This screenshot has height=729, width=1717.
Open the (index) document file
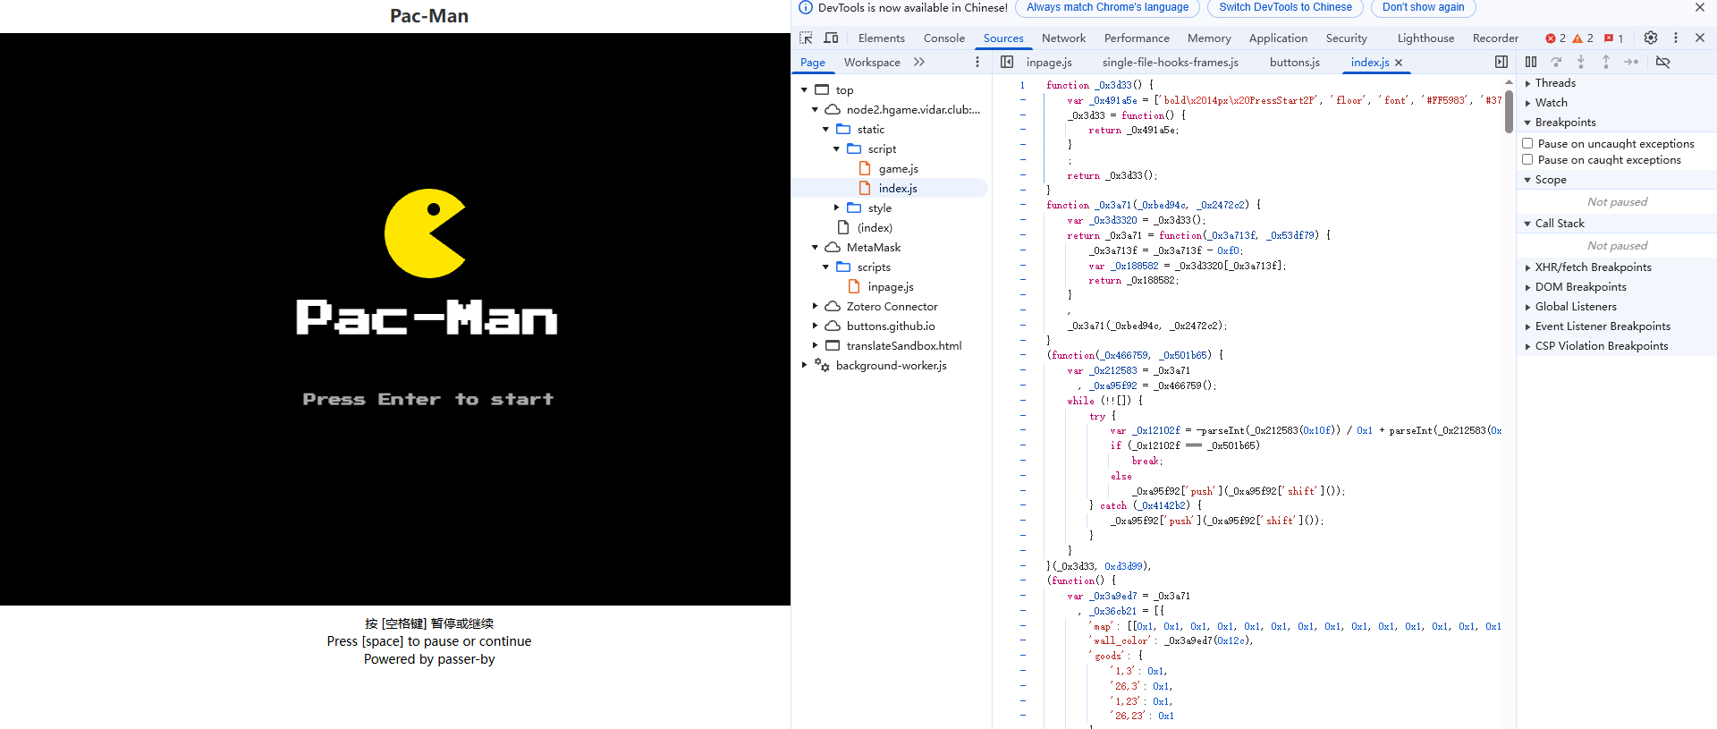point(875,227)
